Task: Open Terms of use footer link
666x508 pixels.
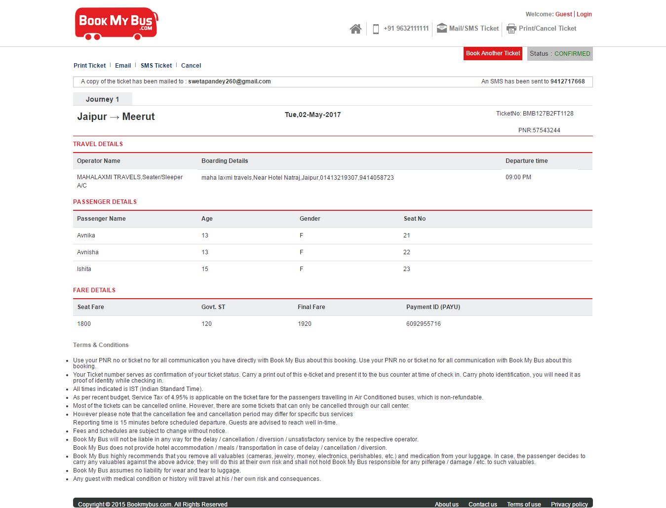Action: coord(524,505)
